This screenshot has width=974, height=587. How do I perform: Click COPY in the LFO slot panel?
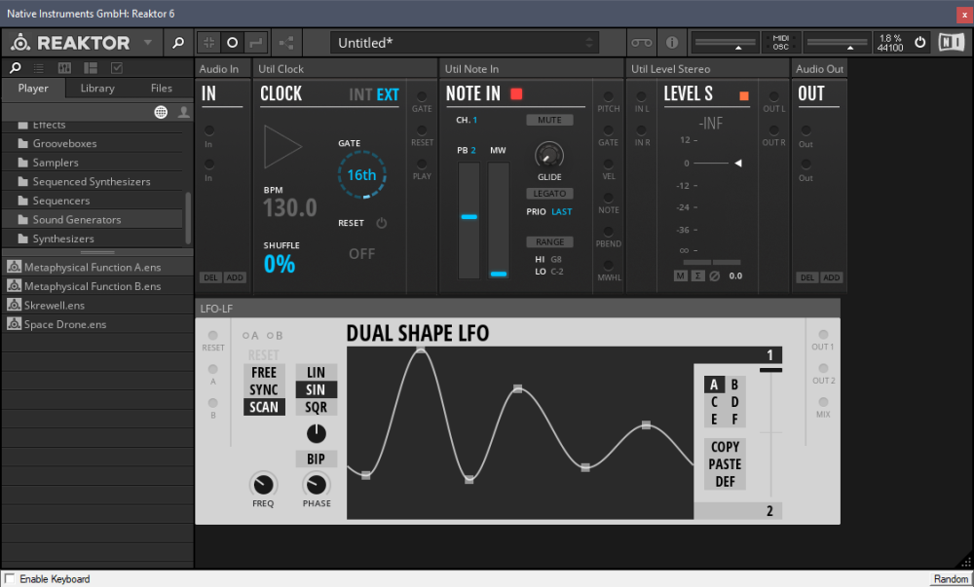pyautogui.click(x=725, y=447)
